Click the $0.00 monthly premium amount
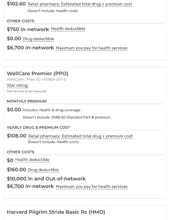 pyautogui.click(x=14, y=110)
